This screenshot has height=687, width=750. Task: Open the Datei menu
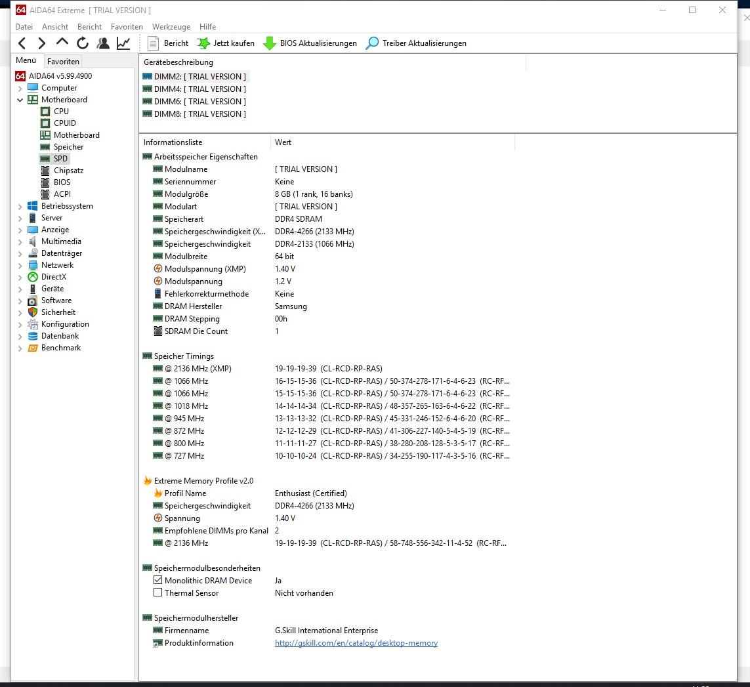24,27
